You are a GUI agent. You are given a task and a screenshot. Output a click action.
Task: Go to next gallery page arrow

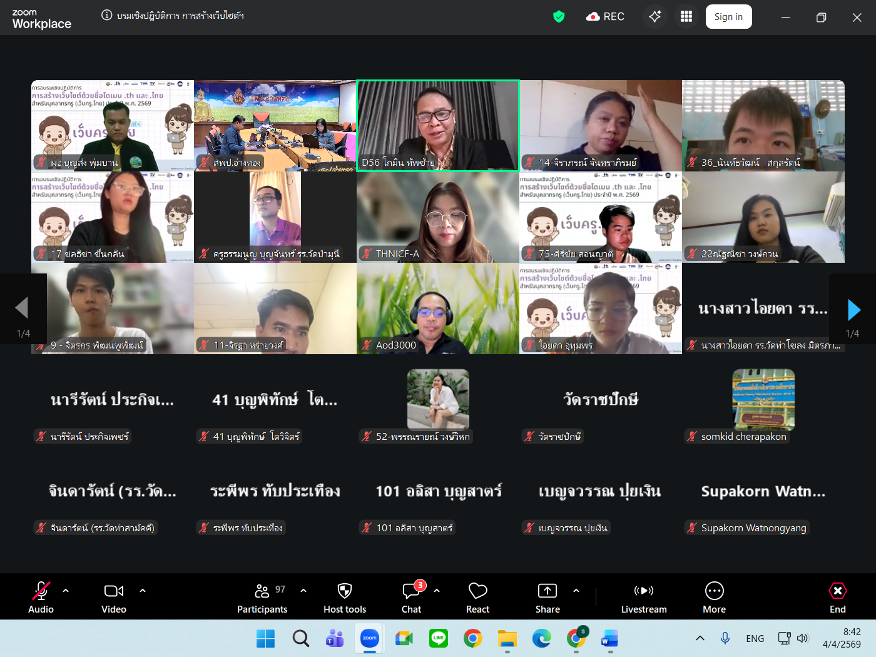853,309
